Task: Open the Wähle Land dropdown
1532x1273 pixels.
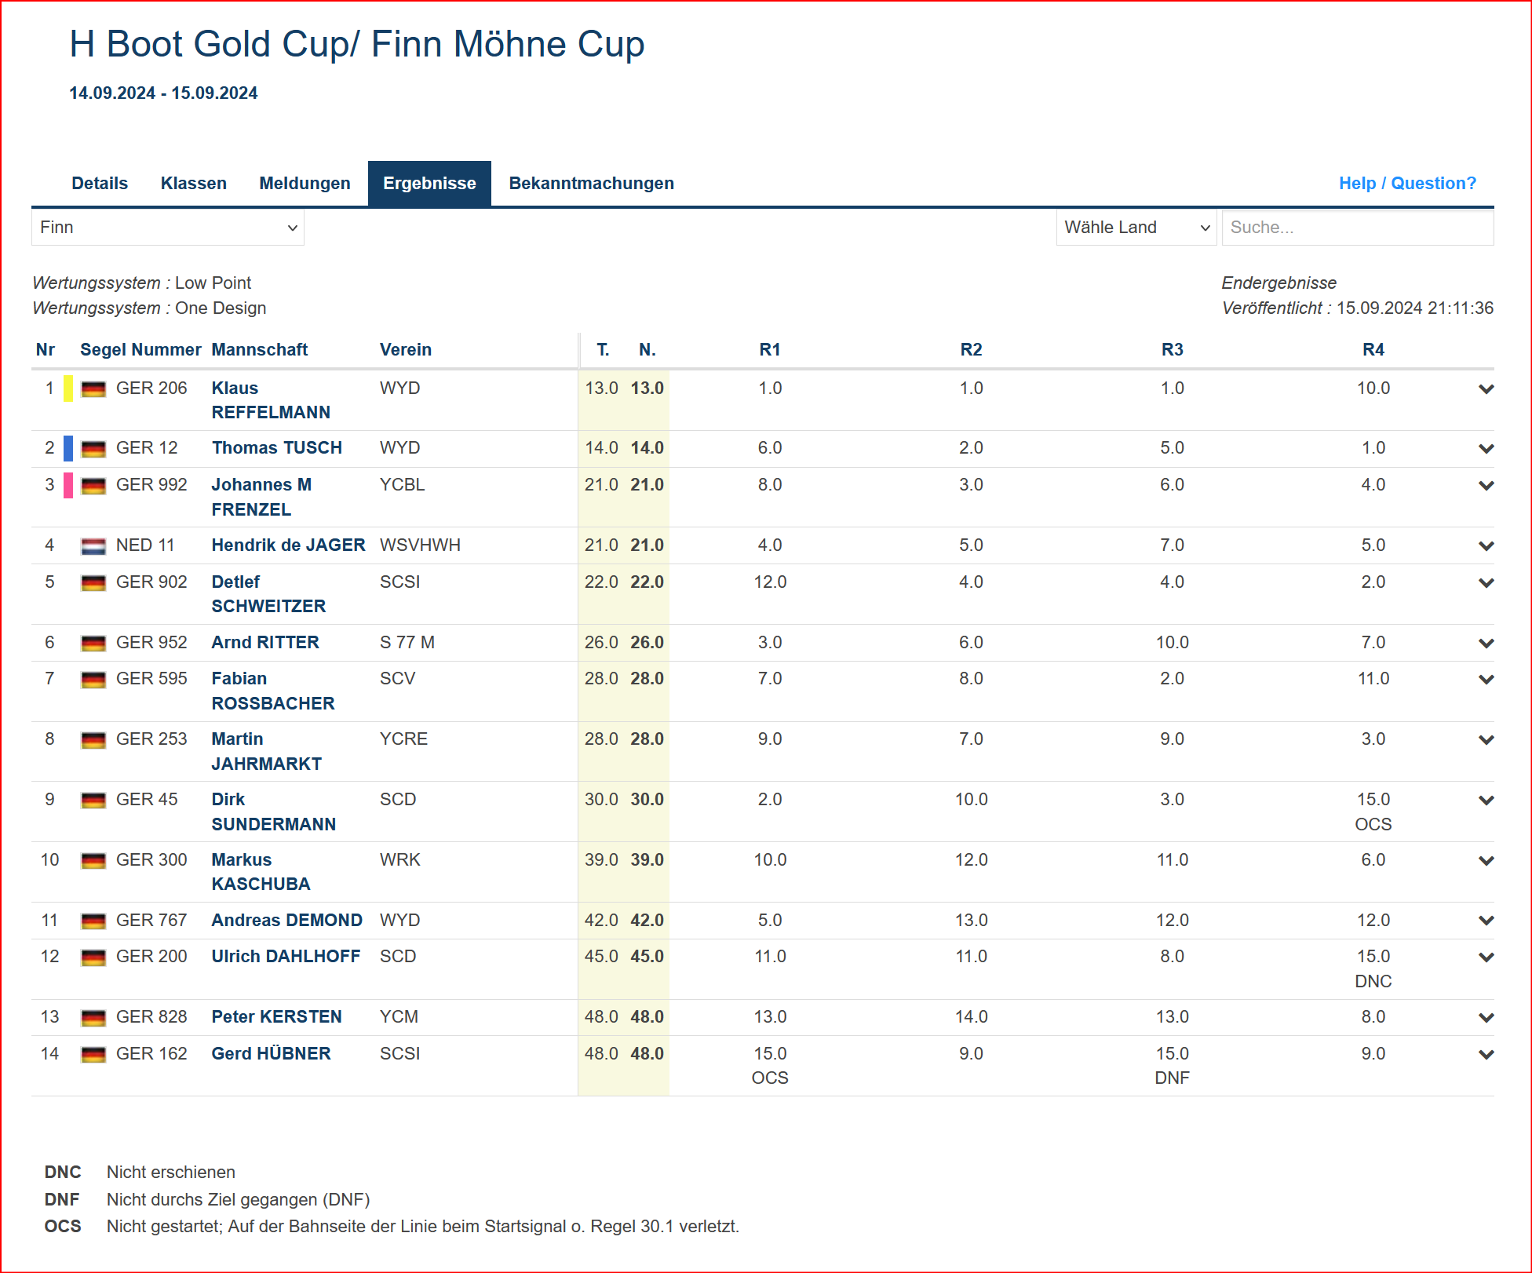Action: (1136, 228)
